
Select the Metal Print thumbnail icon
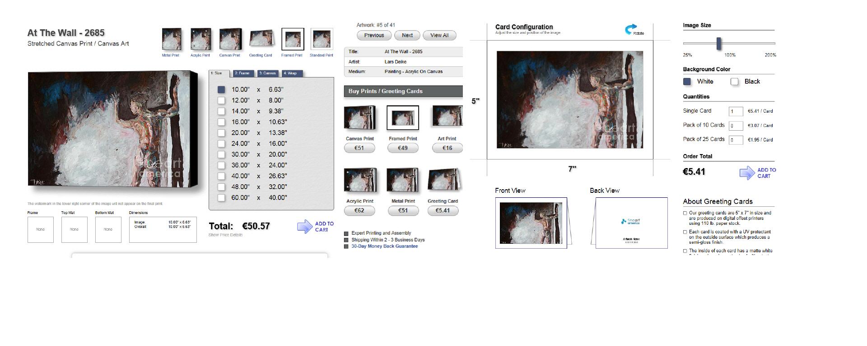click(x=172, y=39)
